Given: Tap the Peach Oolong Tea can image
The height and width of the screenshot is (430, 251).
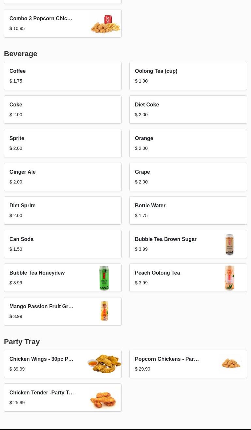Looking at the screenshot, I should (x=229, y=278).
